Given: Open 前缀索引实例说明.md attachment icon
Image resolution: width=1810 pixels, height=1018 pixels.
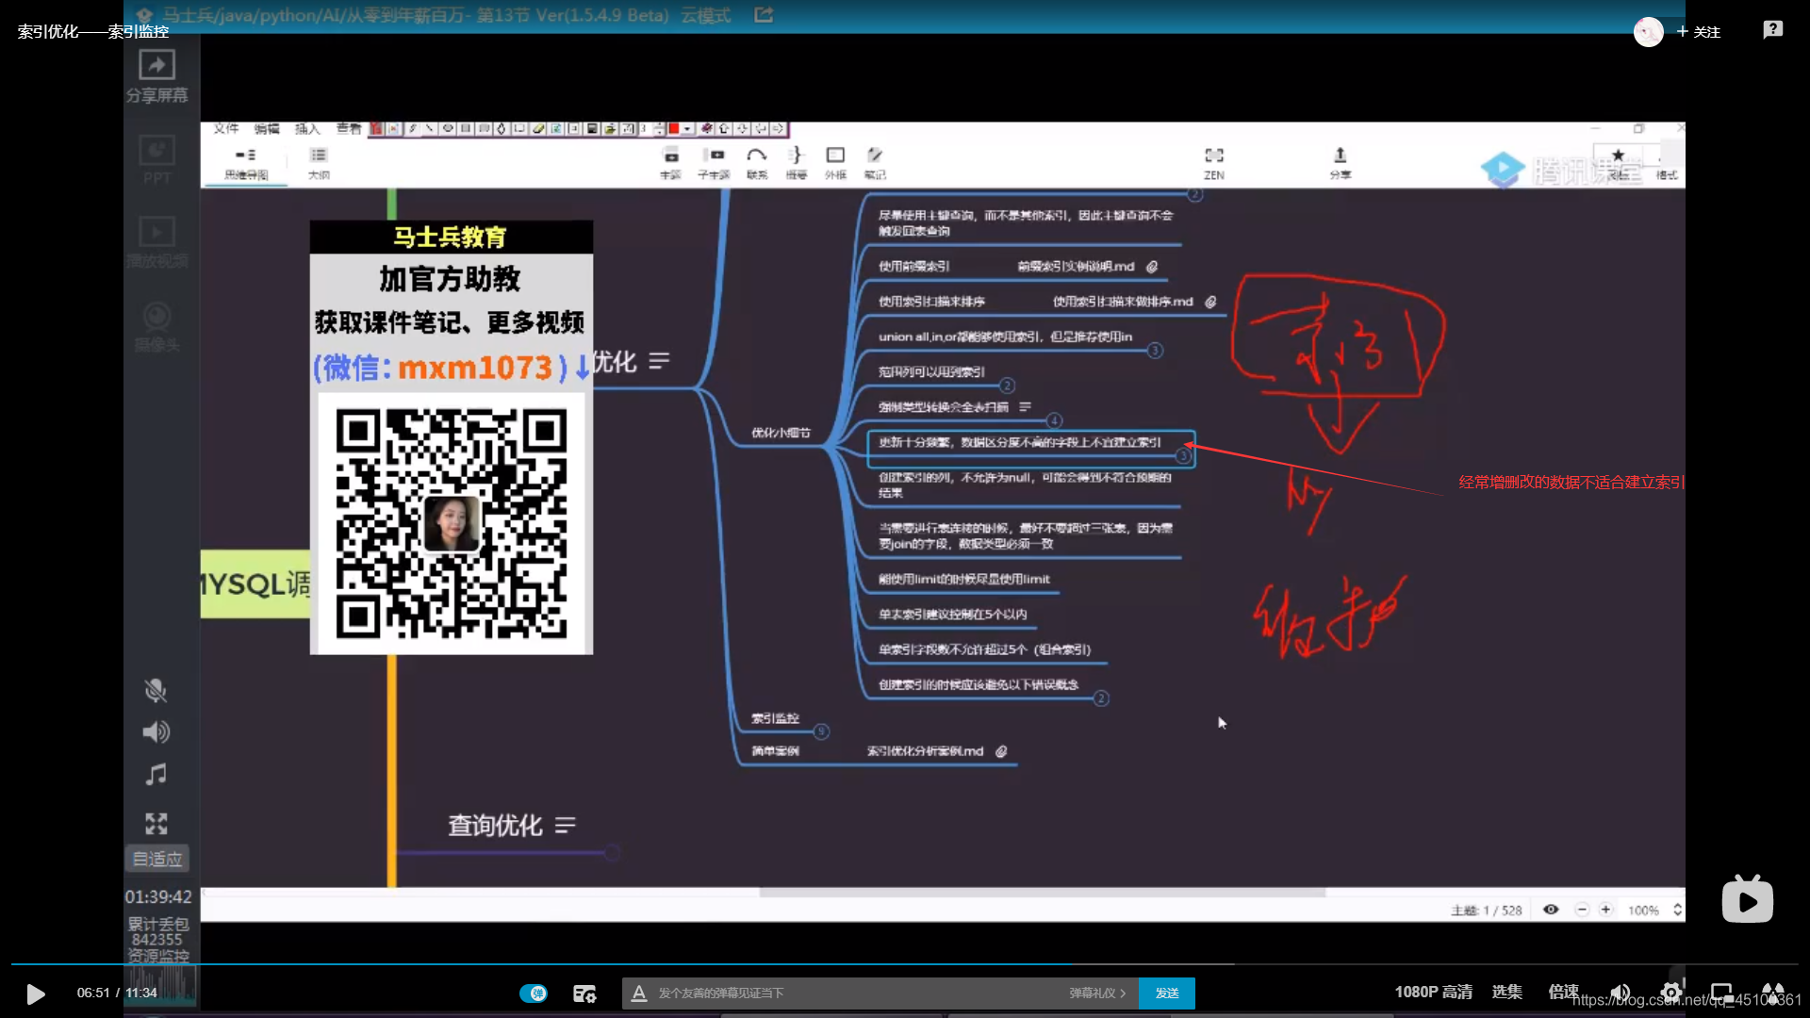Looking at the screenshot, I should click(x=1152, y=267).
